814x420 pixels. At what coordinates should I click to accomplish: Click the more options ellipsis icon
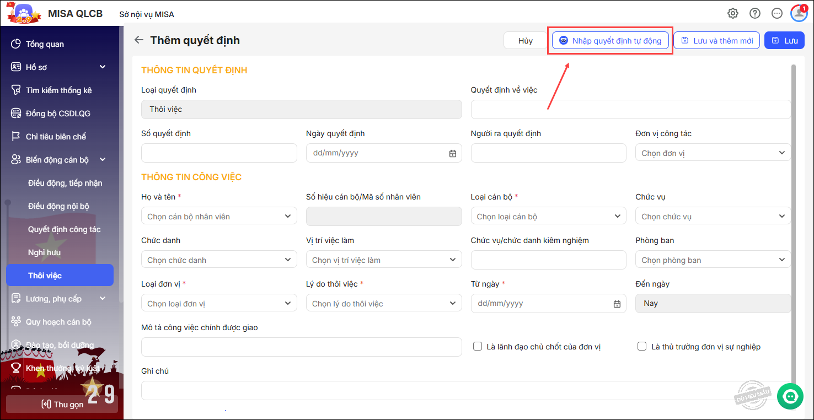[776, 14]
